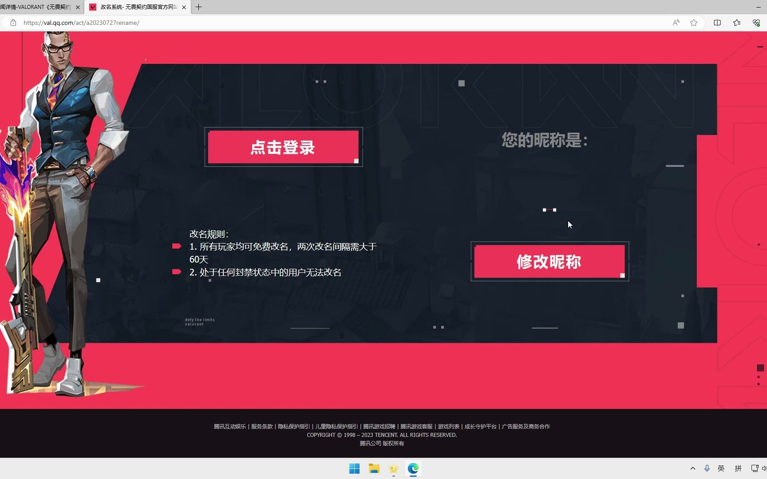Click the microphone tray icon
The image size is (767, 479).
pyautogui.click(x=707, y=468)
